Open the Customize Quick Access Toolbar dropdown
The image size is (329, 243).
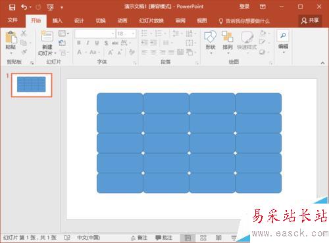tap(62, 7)
